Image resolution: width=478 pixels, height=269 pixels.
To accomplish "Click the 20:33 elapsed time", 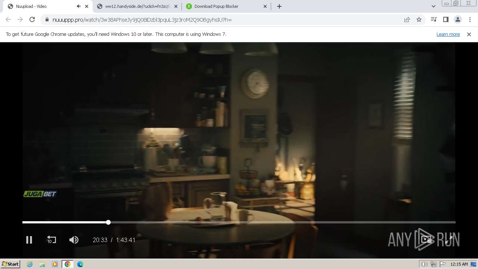I will (x=100, y=240).
